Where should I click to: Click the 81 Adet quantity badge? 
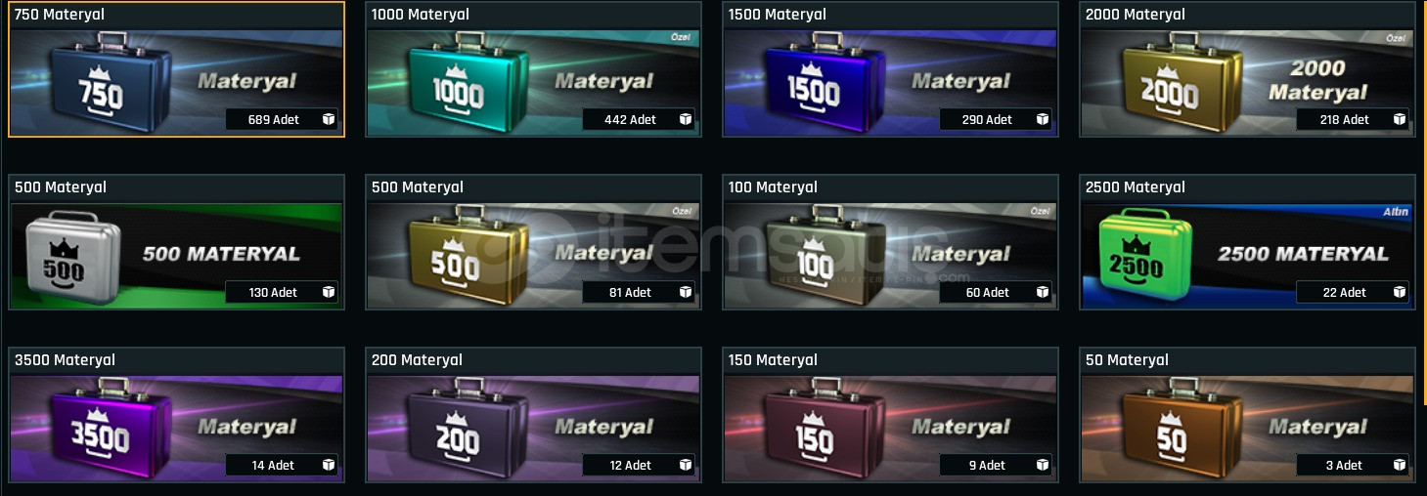tap(639, 292)
